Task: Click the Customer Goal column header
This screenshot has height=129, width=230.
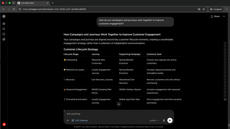Action: tap(154, 54)
